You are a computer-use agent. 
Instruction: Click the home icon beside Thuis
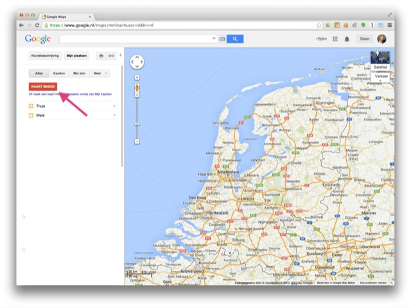pyautogui.click(x=31, y=106)
